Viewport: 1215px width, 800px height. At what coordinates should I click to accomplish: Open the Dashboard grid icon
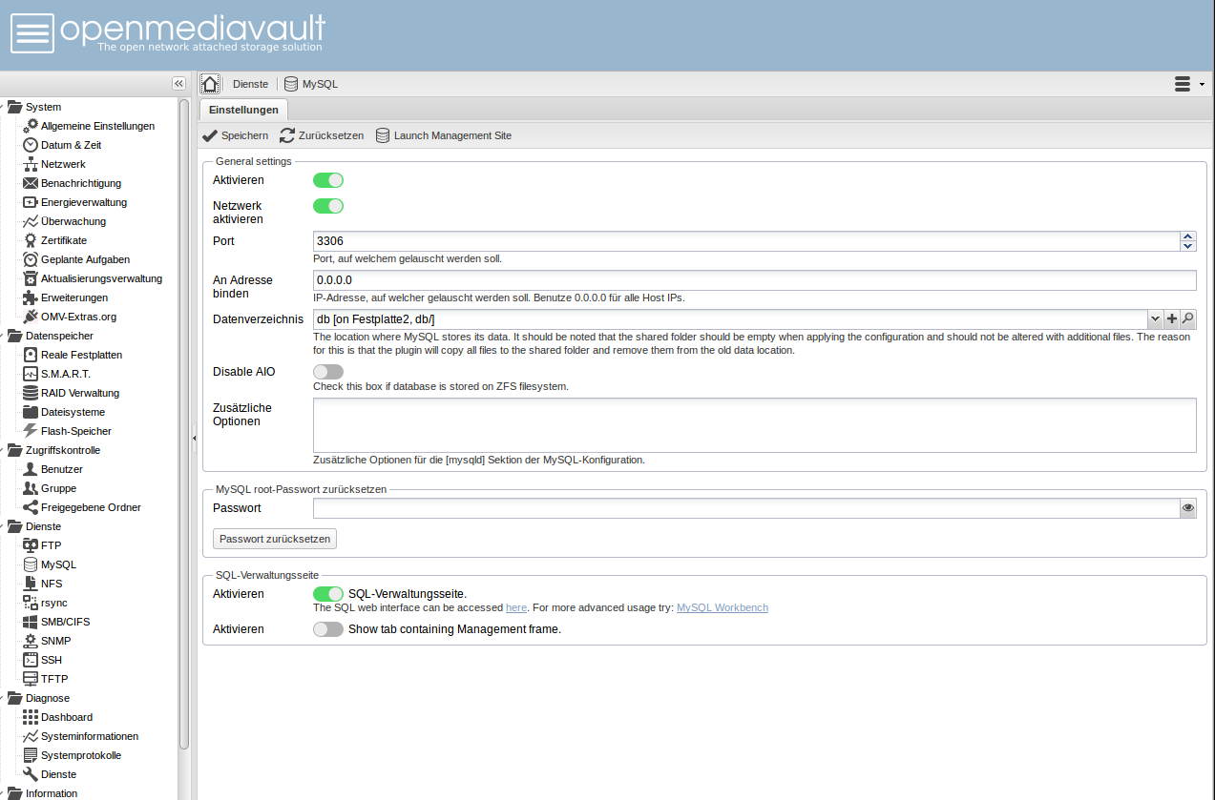[x=31, y=717]
